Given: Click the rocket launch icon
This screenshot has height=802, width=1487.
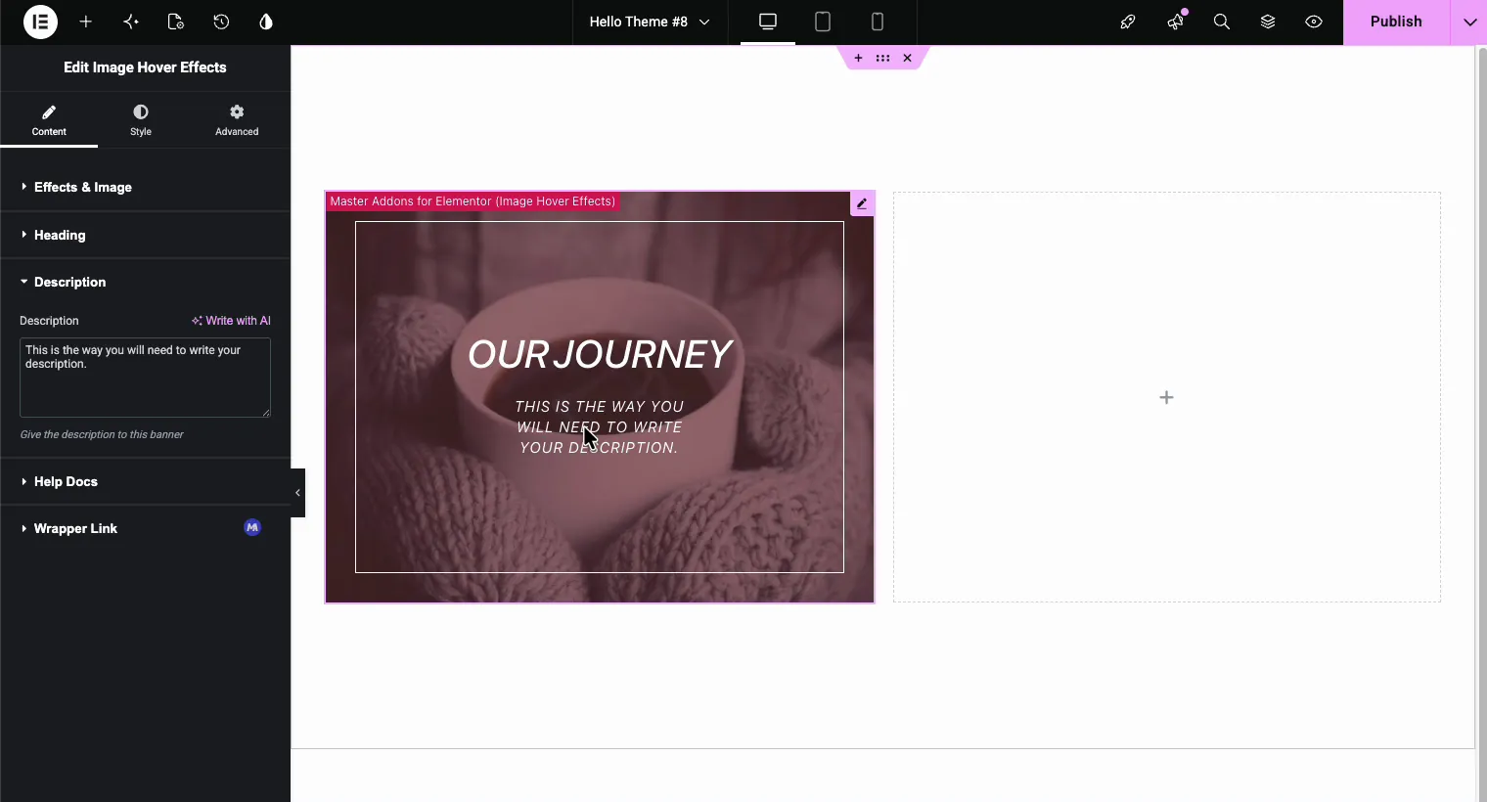Looking at the screenshot, I should [x=1128, y=22].
